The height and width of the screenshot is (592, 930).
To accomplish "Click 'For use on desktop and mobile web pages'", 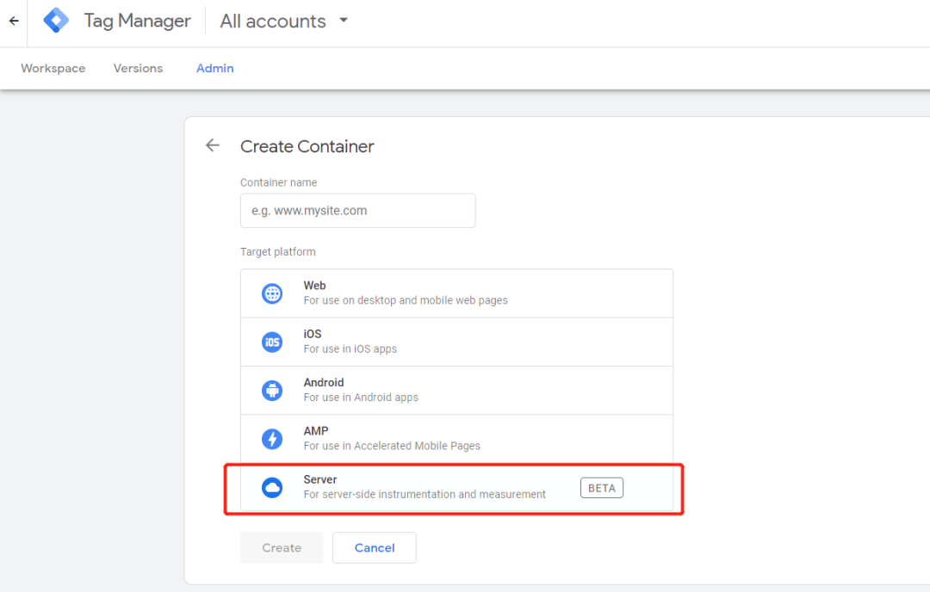I will pos(406,300).
